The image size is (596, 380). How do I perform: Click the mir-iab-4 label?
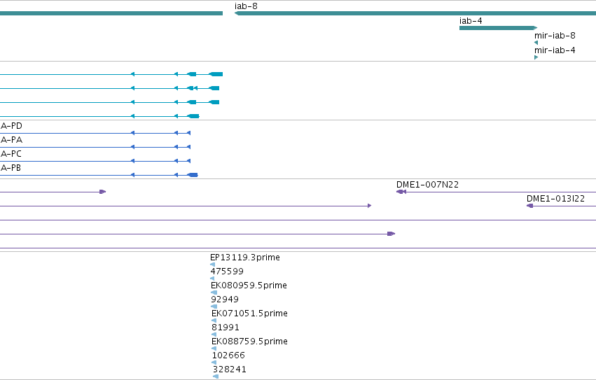click(555, 50)
